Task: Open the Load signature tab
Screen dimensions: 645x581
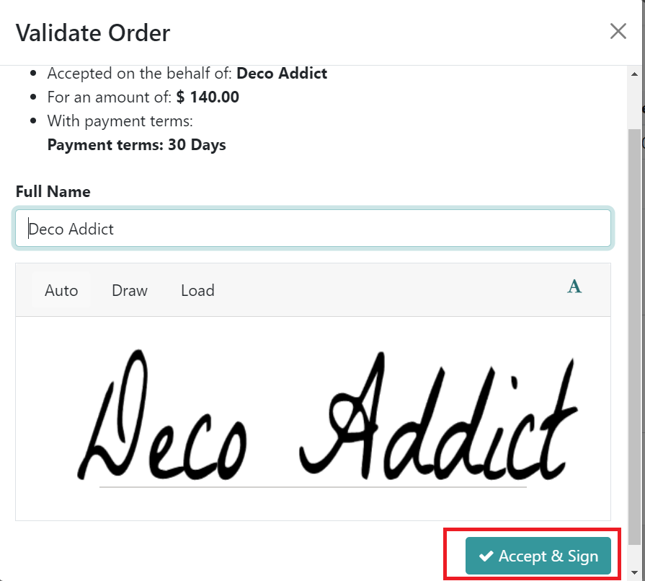Action: [198, 290]
